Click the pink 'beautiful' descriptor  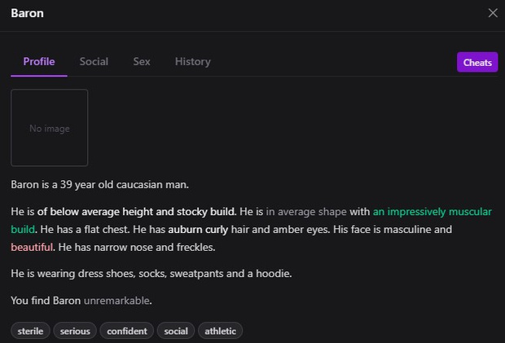point(33,247)
